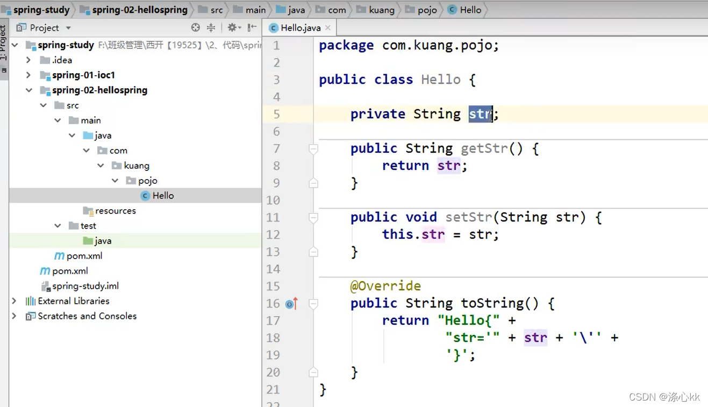
Task: Open Project panel settings gear
Action: [x=233, y=27]
